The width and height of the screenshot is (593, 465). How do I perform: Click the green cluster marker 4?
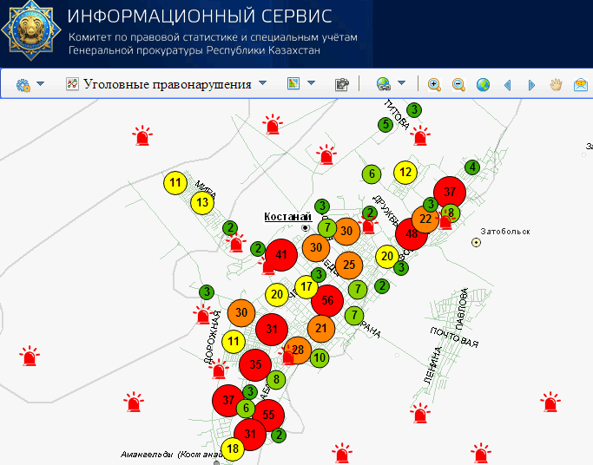tap(472, 167)
